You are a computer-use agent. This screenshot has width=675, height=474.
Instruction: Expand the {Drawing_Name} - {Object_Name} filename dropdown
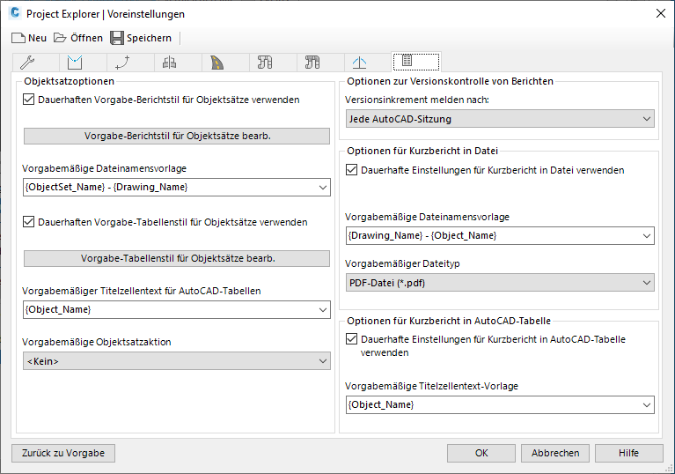tap(646, 236)
